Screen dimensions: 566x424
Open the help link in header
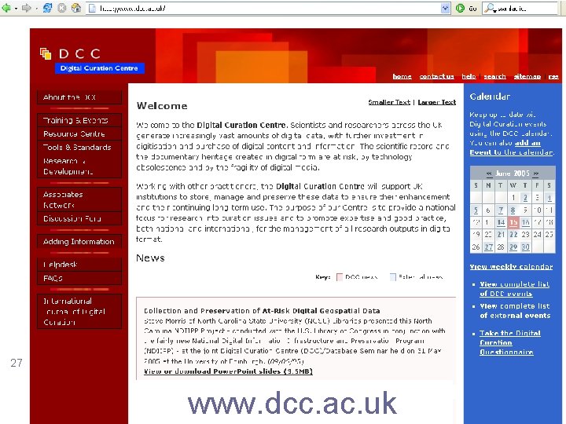point(469,76)
